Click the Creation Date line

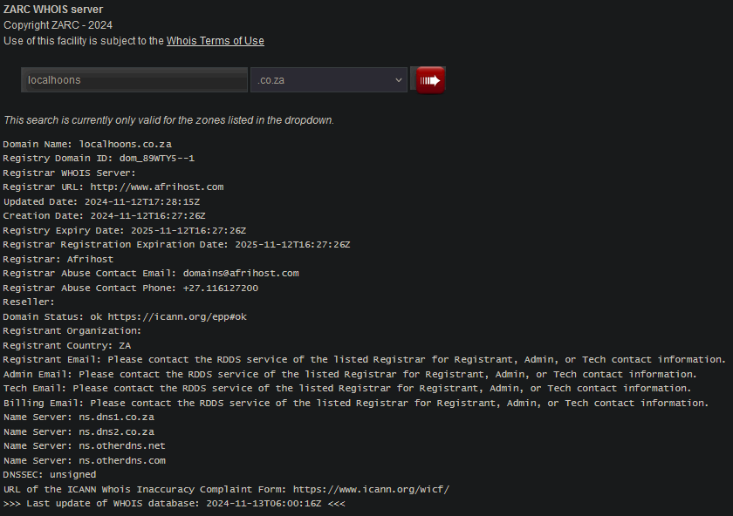tap(104, 215)
